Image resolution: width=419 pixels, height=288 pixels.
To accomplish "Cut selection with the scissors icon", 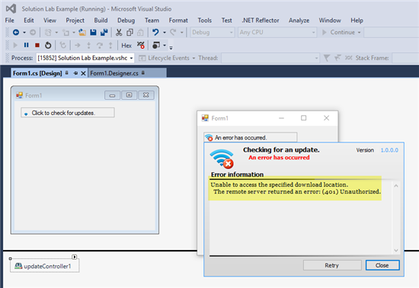I will (x=119, y=33).
